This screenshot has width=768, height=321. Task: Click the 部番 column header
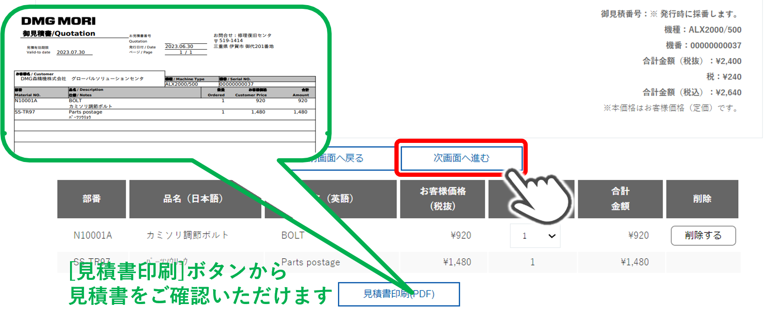92,199
